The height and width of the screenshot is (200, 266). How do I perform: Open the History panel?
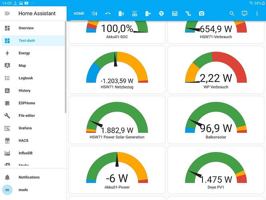[x=33, y=90]
